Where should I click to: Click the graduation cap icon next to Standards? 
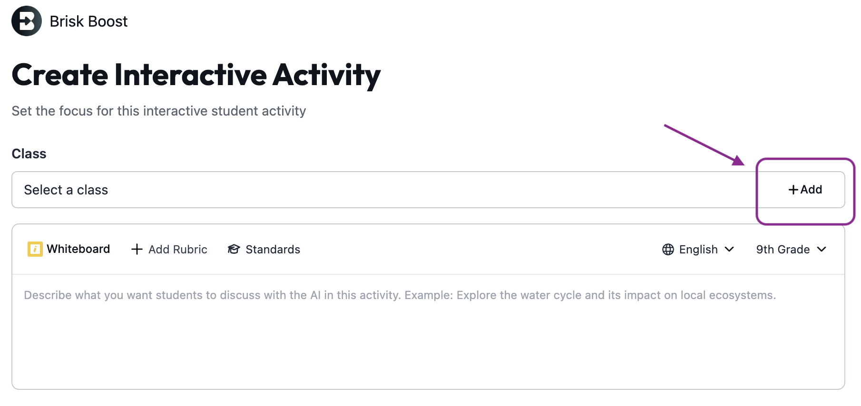tap(233, 249)
